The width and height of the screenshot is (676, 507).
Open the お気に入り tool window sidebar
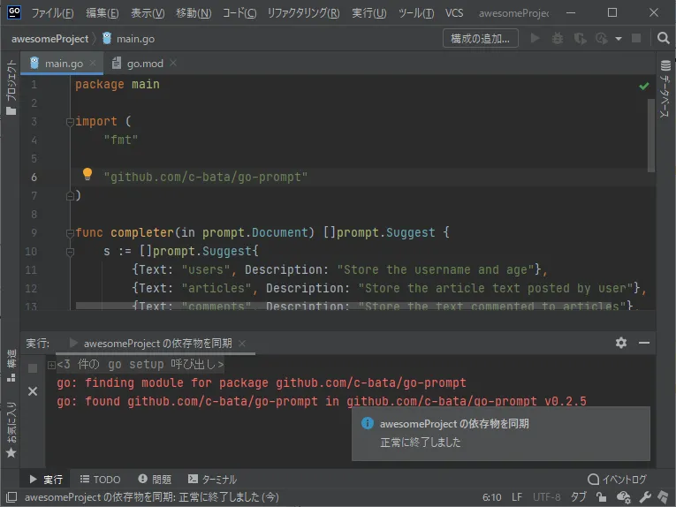(11, 430)
